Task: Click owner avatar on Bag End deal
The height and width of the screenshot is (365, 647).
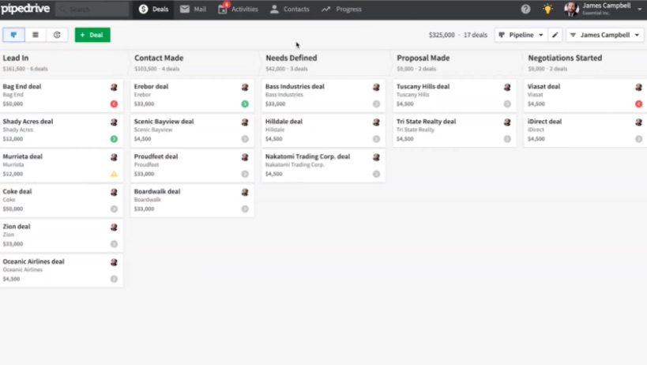Action: coord(114,87)
